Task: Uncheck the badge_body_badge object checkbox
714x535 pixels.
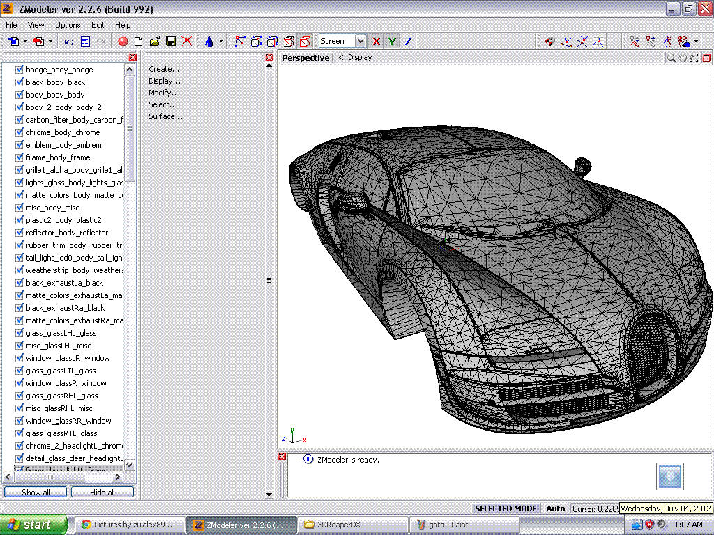Action: [x=20, y=70]
